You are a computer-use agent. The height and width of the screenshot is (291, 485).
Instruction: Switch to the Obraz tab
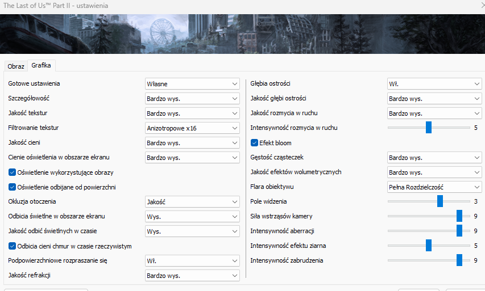(16, 66)
